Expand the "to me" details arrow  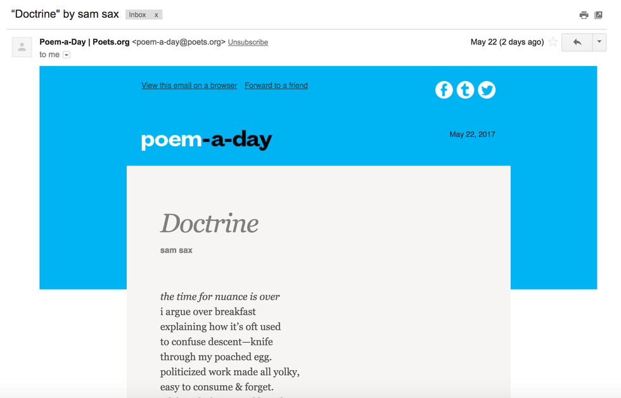67,55
